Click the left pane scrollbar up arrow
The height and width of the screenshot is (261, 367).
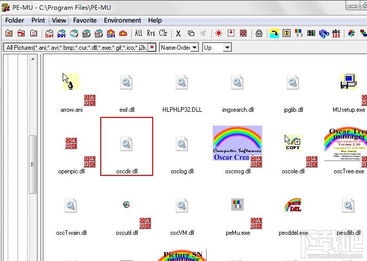pyautogui.click(x=33, y=59)
